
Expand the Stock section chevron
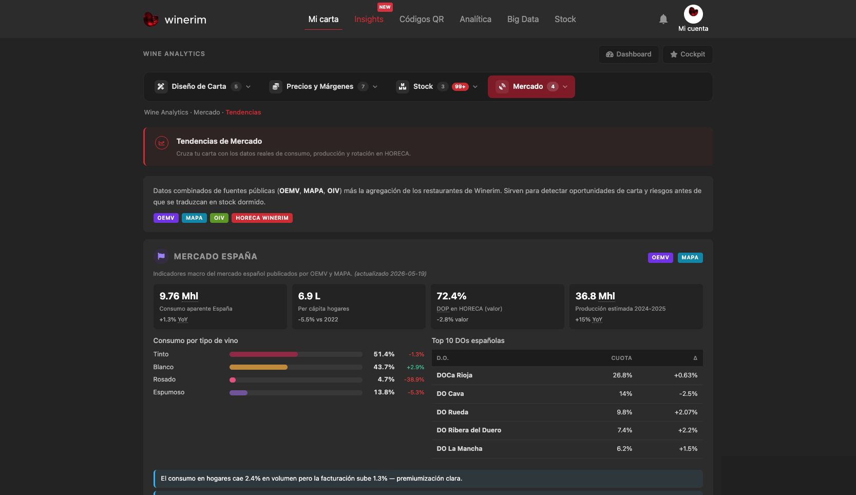(x=475, y=87)
